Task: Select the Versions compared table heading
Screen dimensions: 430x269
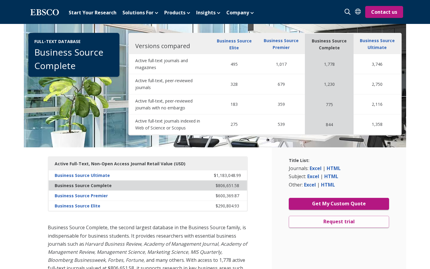Action: click(x=162, y=46)
